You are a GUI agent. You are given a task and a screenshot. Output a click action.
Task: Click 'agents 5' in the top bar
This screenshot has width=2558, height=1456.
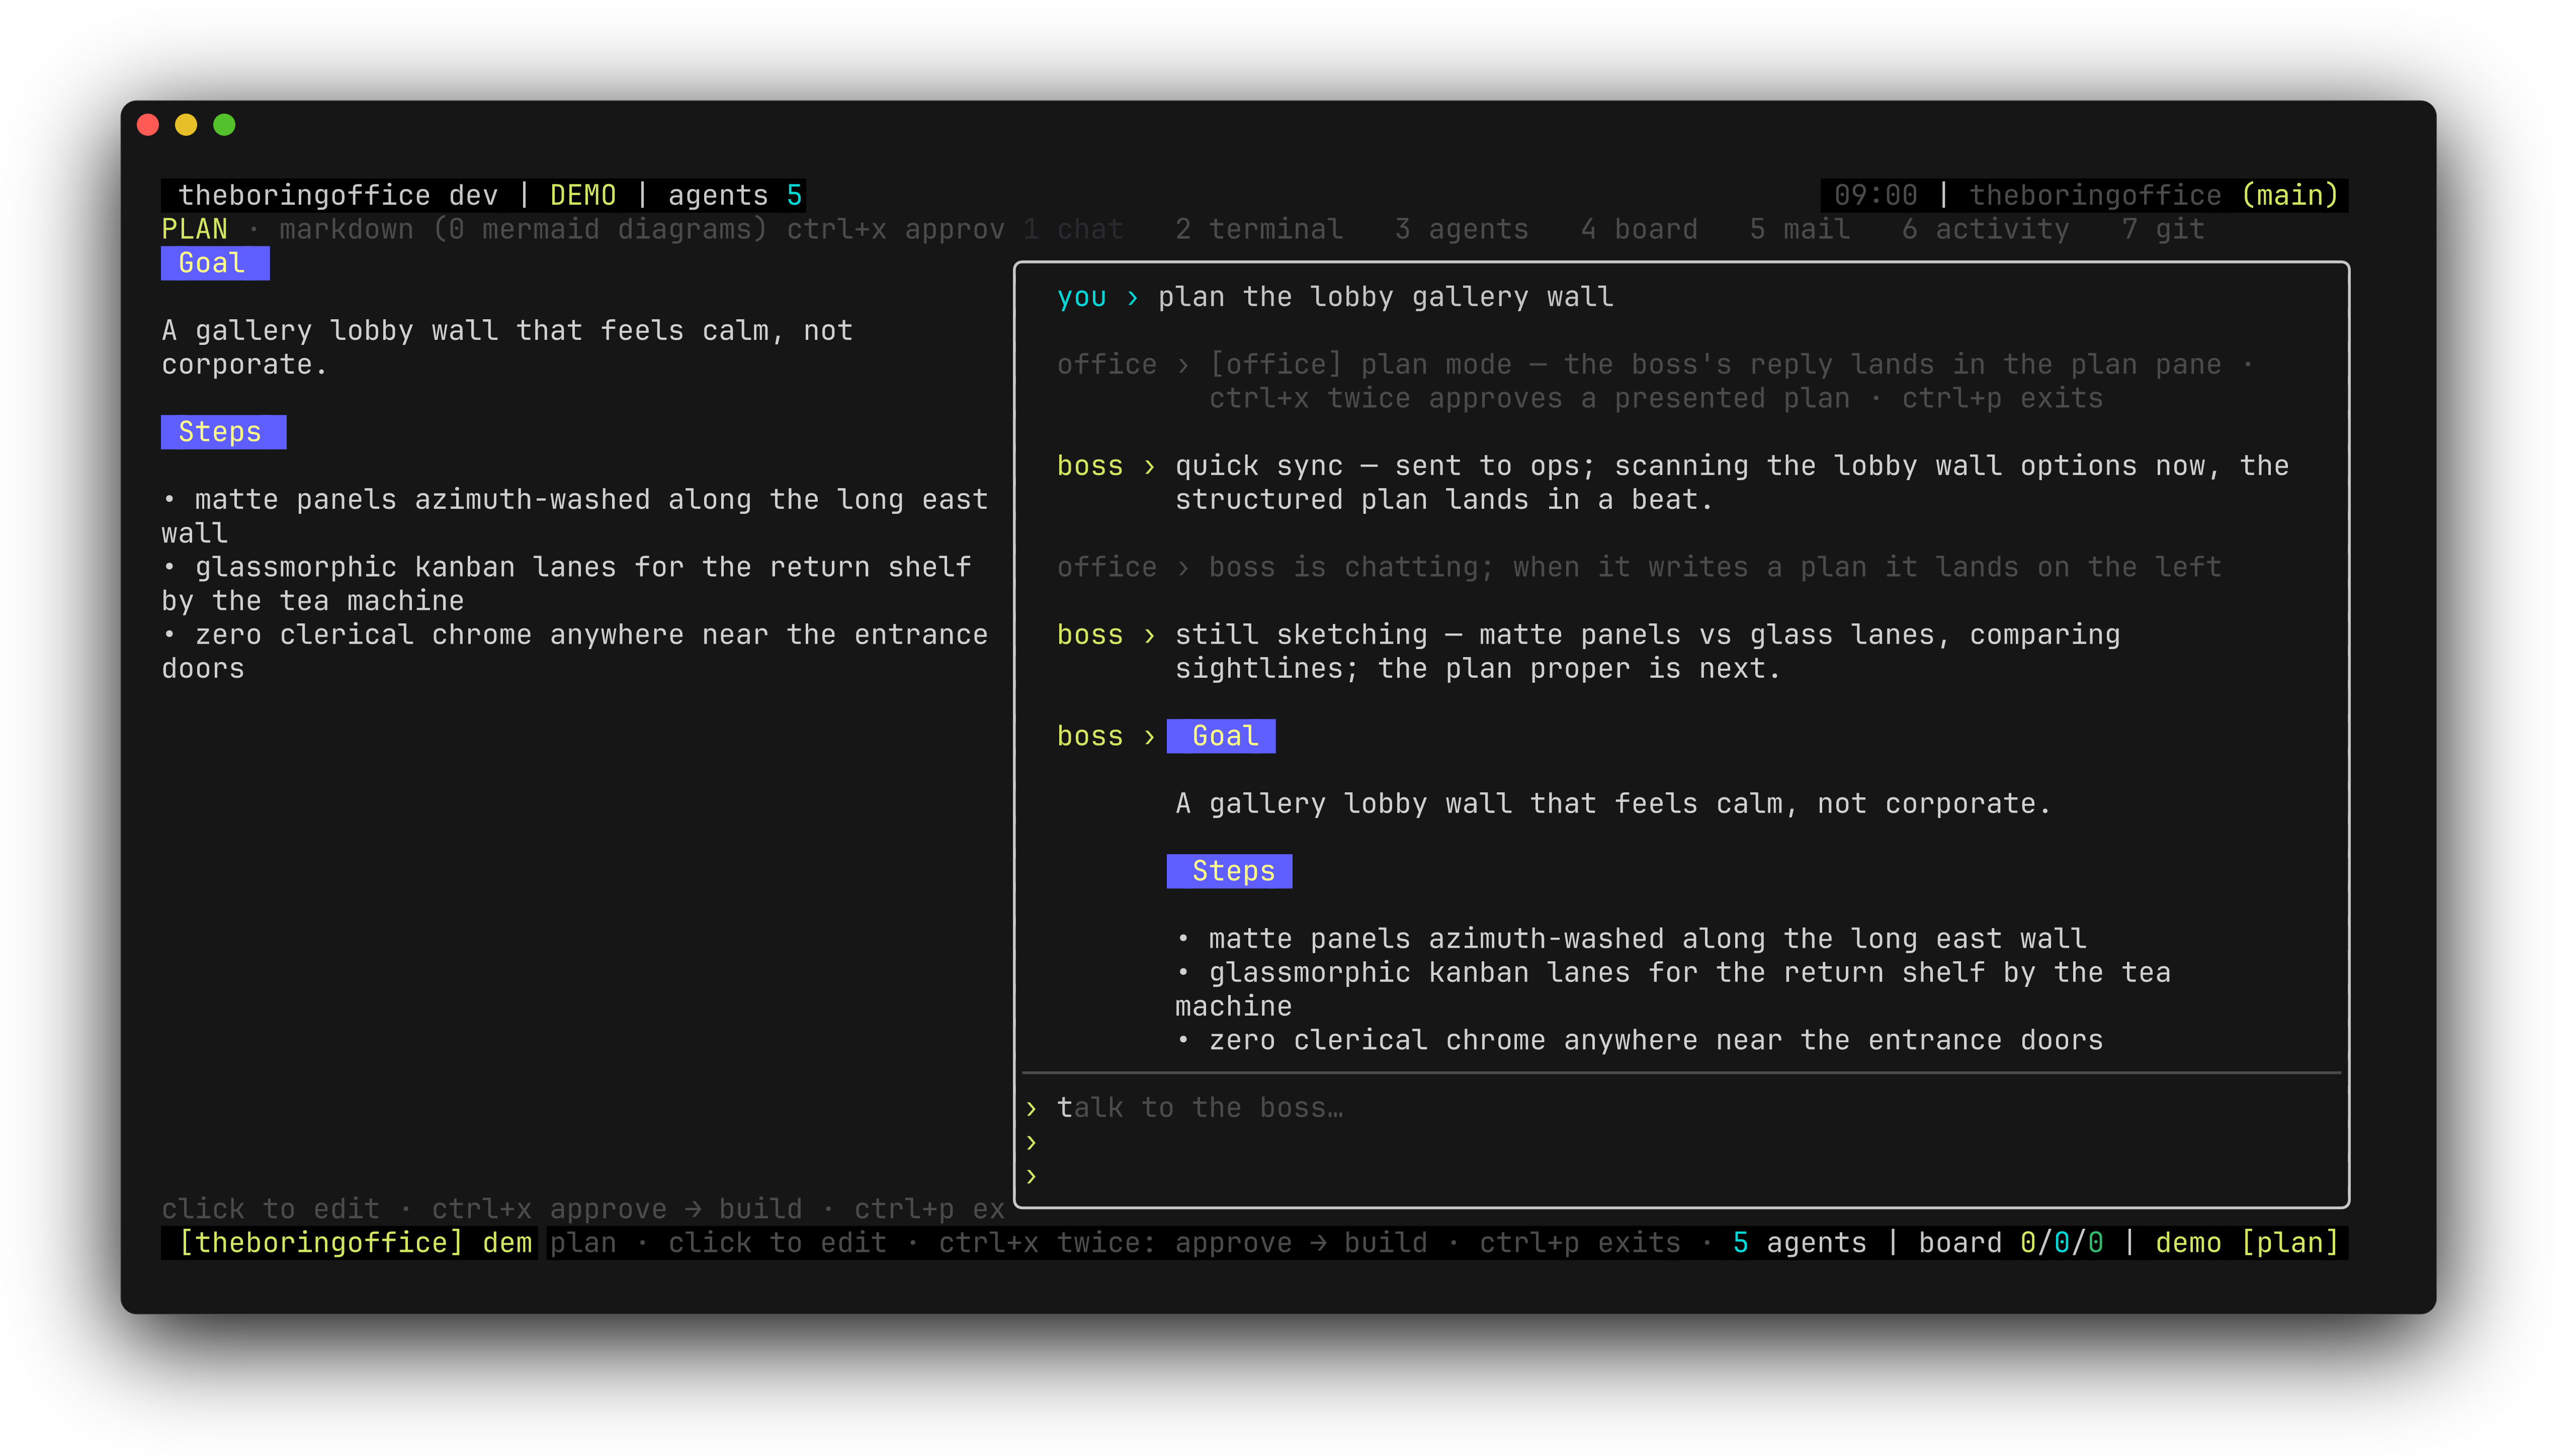735,195
